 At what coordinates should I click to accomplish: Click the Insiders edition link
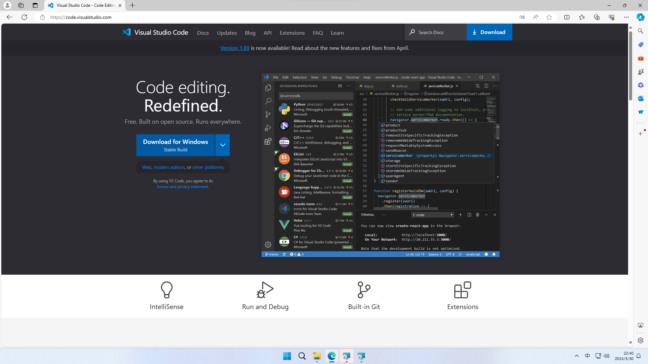tap(169, 167)
